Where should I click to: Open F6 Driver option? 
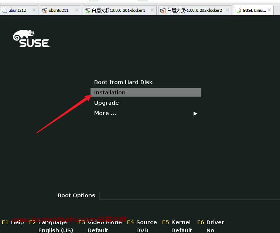(x=211, y=222)
